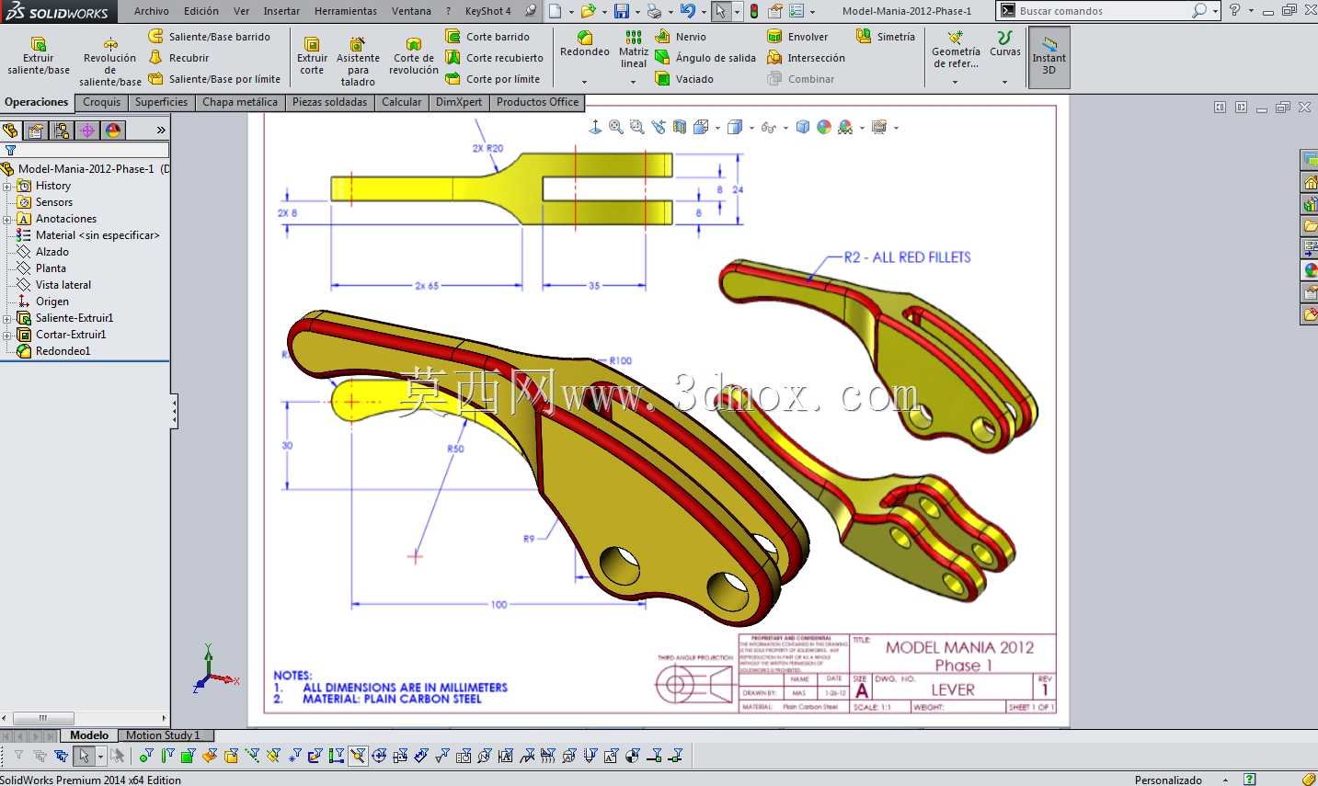1318x786 pixels.
Task: Open Geometría de referencia dropdown arrow
Action: (x=956, y=82)
